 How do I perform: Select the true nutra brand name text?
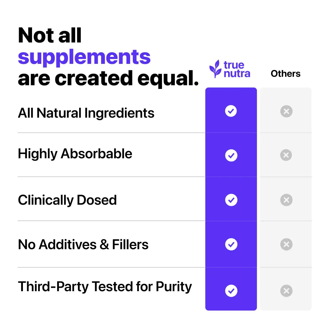point(237,69)
